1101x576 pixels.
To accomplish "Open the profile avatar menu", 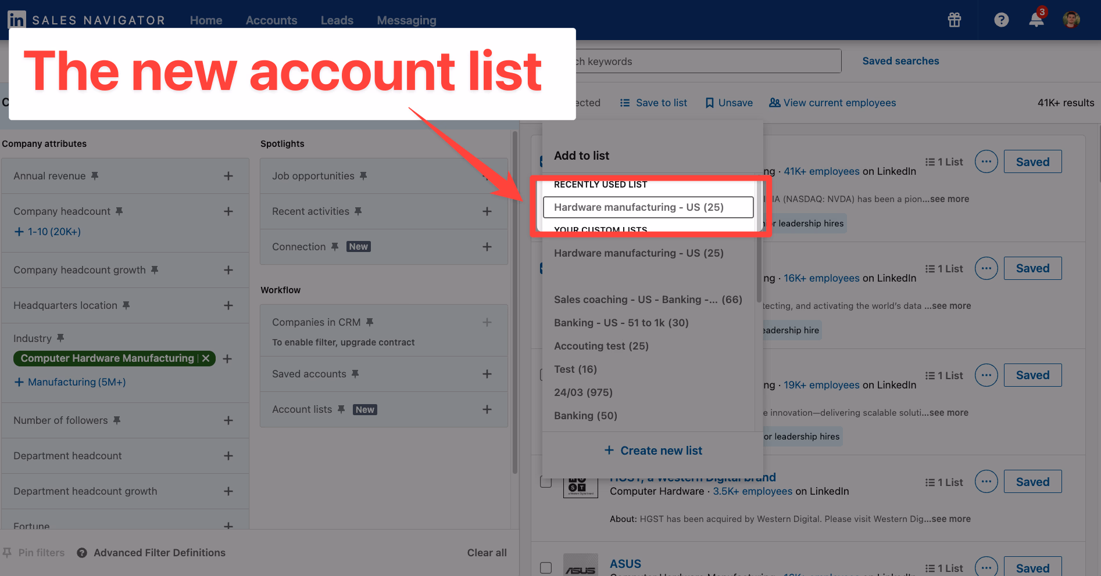I will point(1071,20).
